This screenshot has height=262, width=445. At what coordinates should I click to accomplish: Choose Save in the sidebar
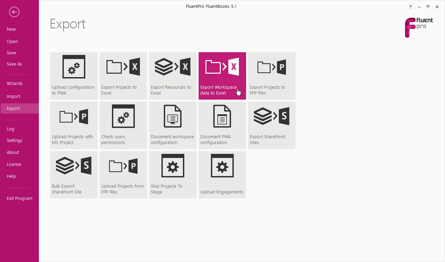(x=11, y=53)
